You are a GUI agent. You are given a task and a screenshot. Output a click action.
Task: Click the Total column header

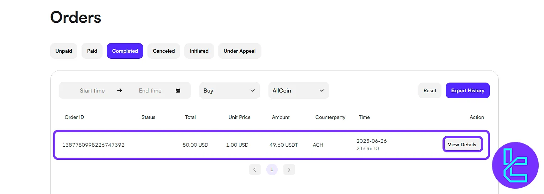click(x=190, y=117)
